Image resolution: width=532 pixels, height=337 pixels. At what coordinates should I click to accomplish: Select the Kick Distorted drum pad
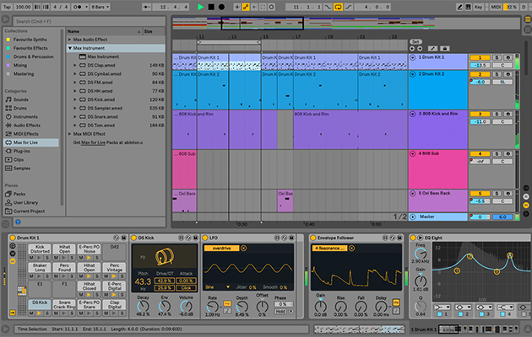point(41,249)
